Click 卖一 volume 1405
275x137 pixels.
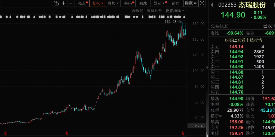(259, 66)
